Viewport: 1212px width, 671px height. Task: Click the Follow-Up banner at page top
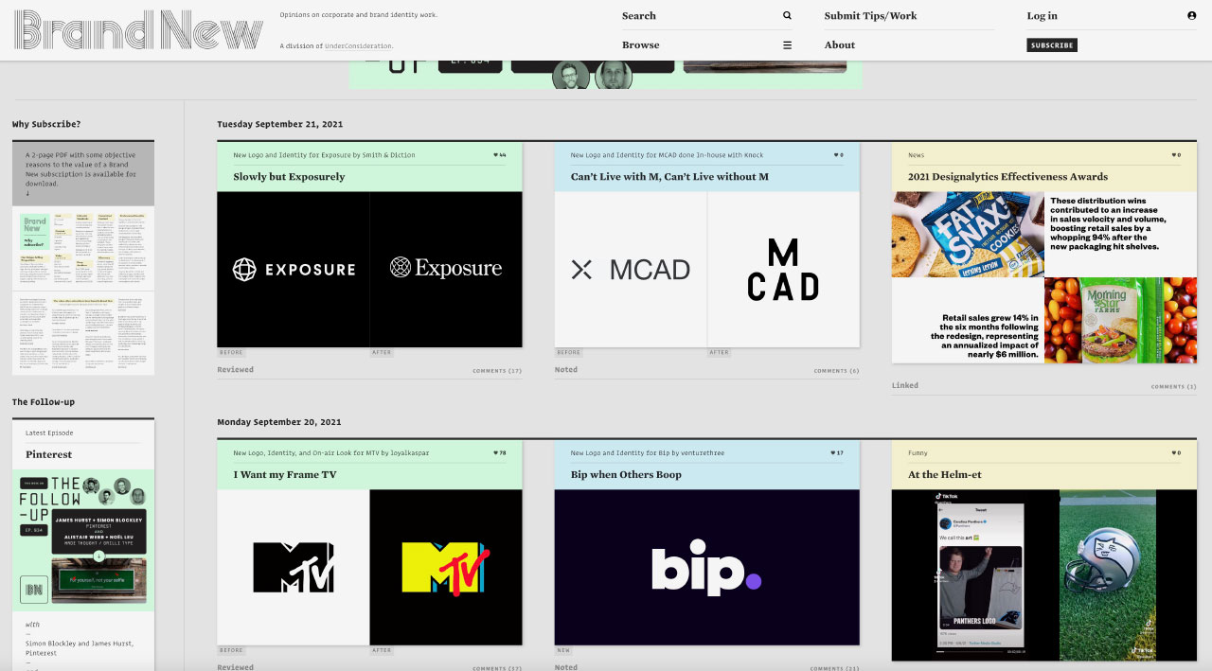606,75
